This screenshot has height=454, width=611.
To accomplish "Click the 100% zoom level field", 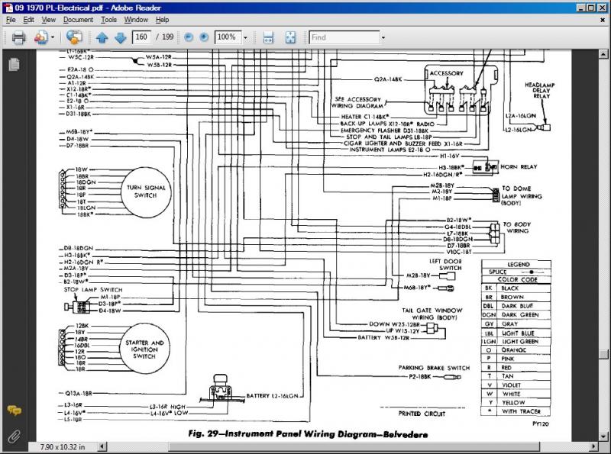I will (x=228, y=37).
